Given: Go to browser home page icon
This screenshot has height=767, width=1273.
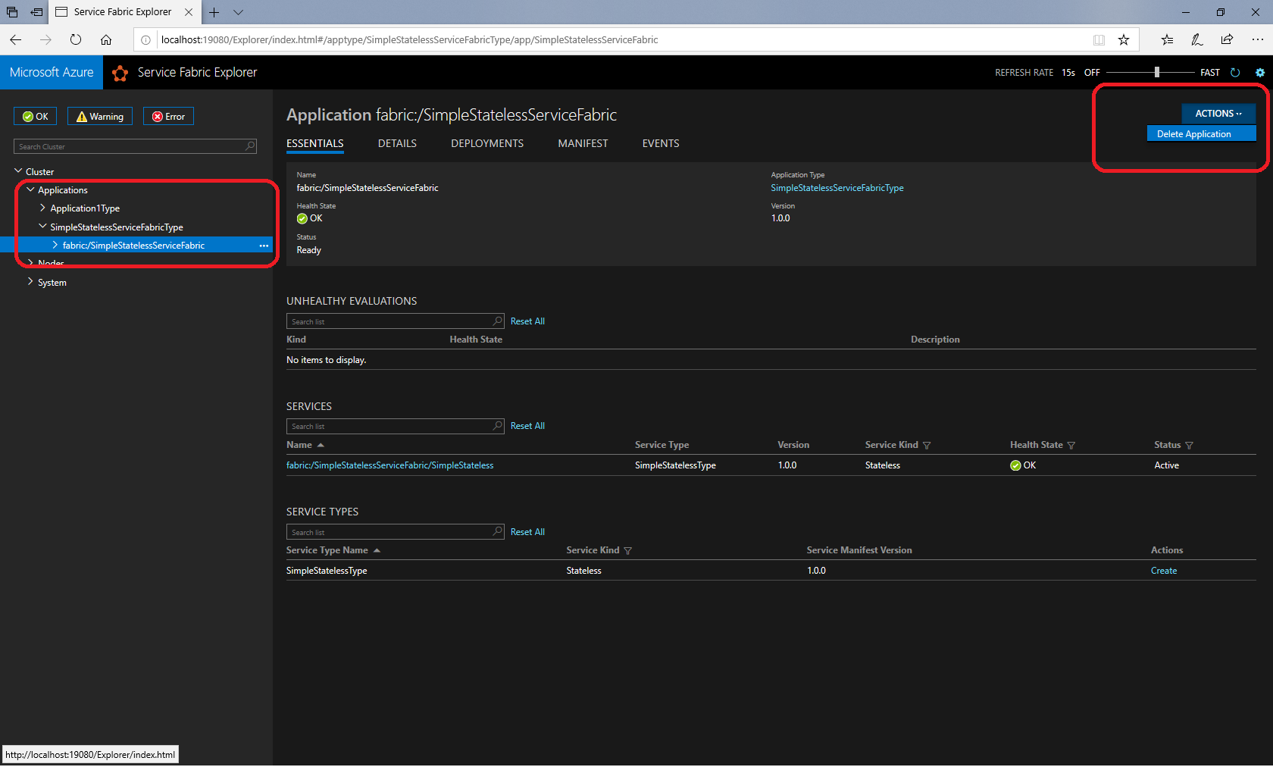Looking at the screenshot, I should pos(106,39).
